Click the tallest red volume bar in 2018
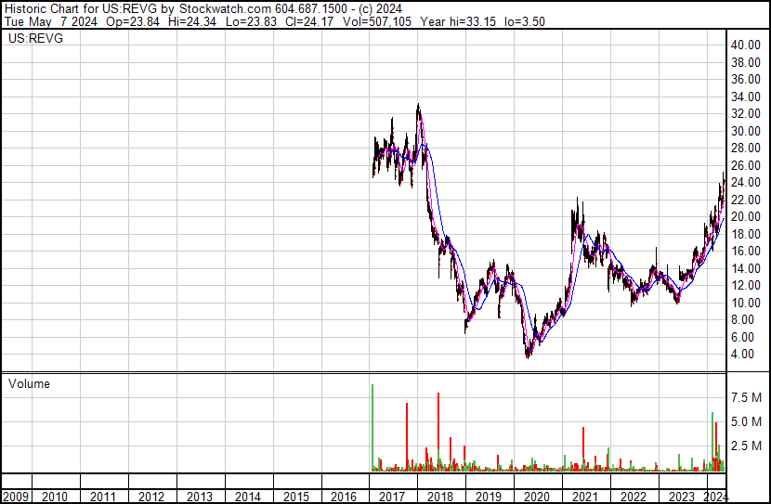The width and height of the screenshot is (771, 504). [438, 432]
